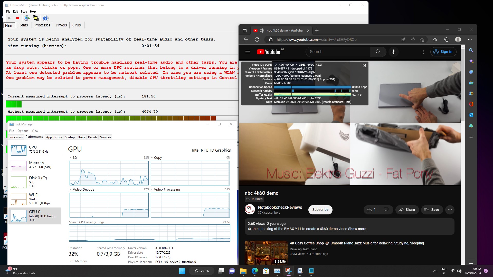Screen dimensions: 493x277
Task: Open LatencyMon help question mark icon
Action: tap(45, 18)
